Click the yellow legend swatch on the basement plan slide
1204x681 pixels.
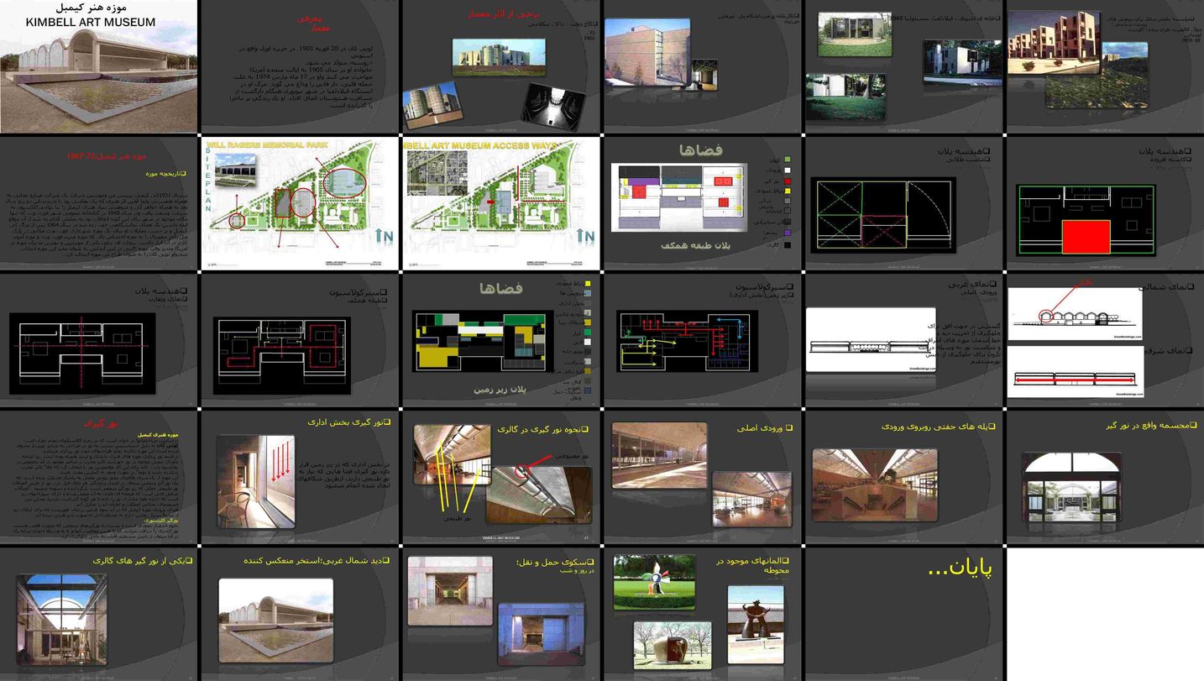[587, 284]
